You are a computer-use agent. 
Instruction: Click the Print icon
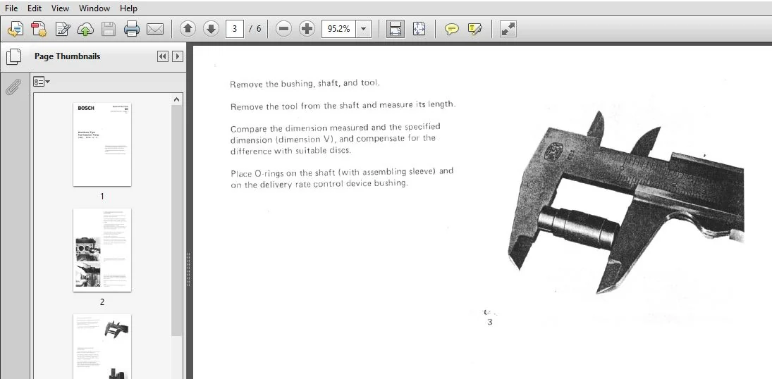pyautogui.click(x=131, y=29)
